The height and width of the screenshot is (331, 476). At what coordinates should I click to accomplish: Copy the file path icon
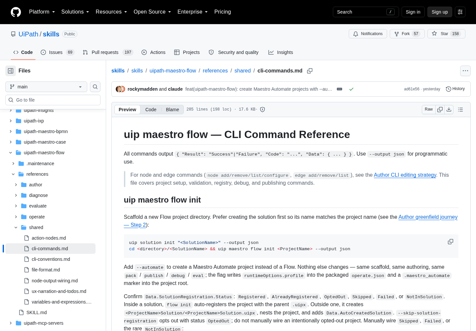click(310, 71)
